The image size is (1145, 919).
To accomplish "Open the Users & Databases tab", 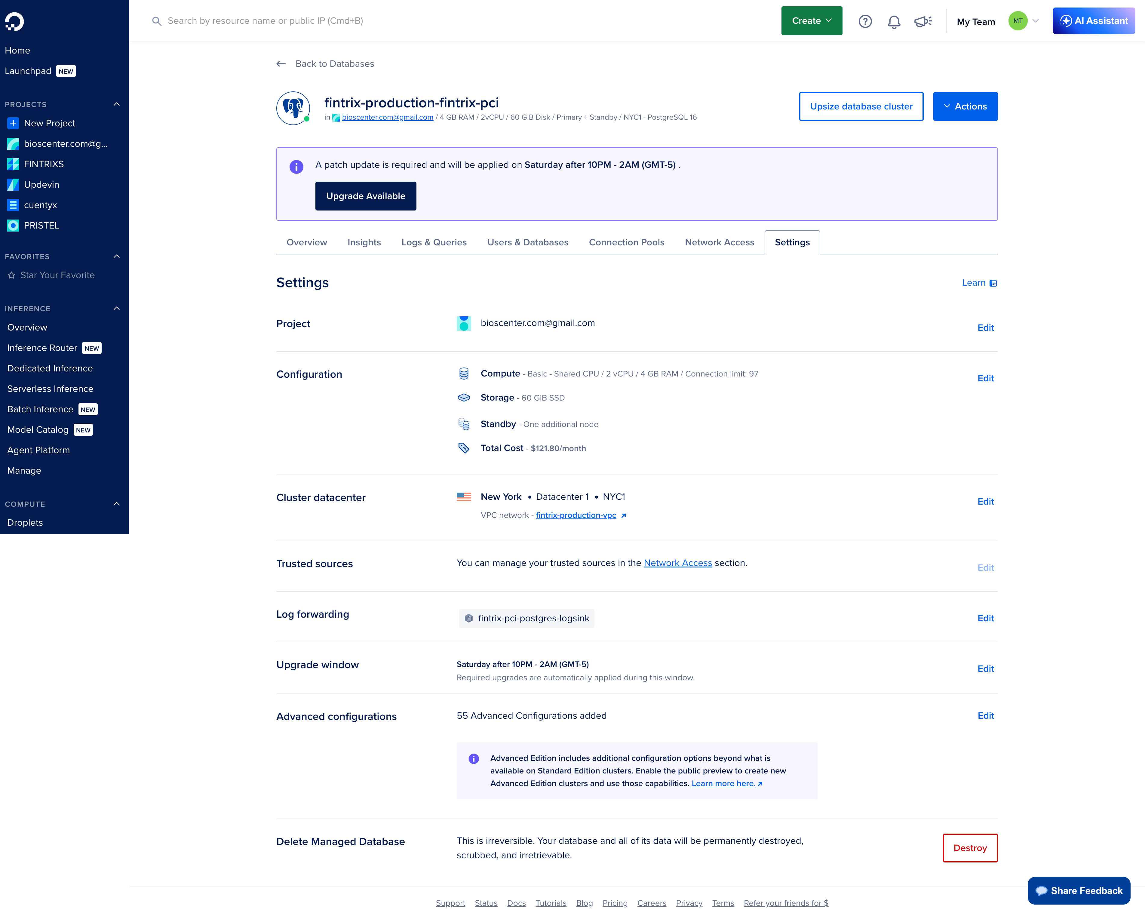I will point(527,242).
